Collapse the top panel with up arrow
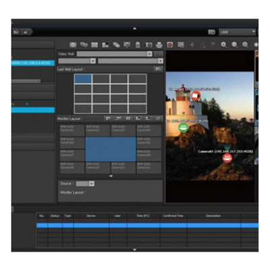Screen dimensions: 270x270 point(134,28)
